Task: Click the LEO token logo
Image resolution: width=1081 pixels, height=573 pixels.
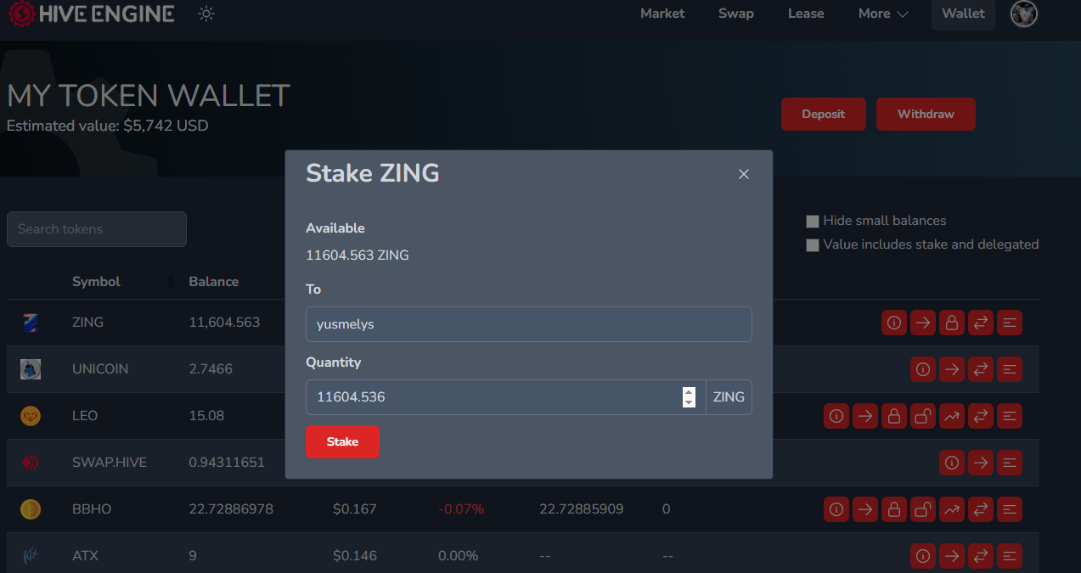Action: tap(31, 416)
